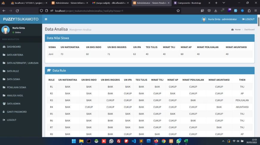Viewport: 260px width, 145px height.
Task: Click the FUZZYTSUKAMOTO logo
Action: click(21, 19)
